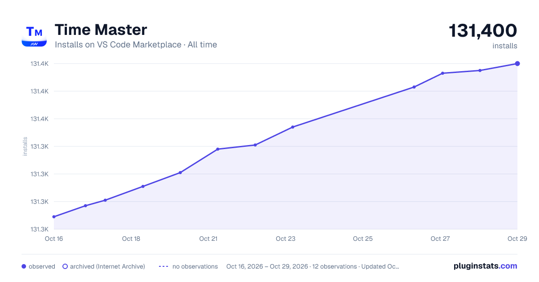
Task: Click the 'observed' legend text
Action: coord(42,266)
